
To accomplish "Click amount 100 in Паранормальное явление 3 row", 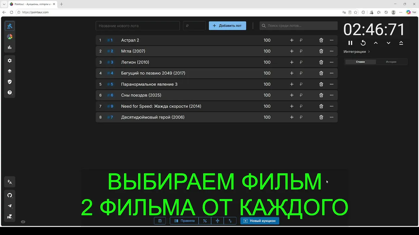I will [x=267, y=84].
